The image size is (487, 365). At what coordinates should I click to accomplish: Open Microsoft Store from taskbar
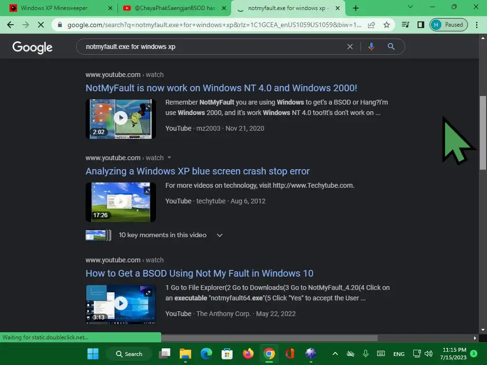pyautogui.click(x=227, y=354)
